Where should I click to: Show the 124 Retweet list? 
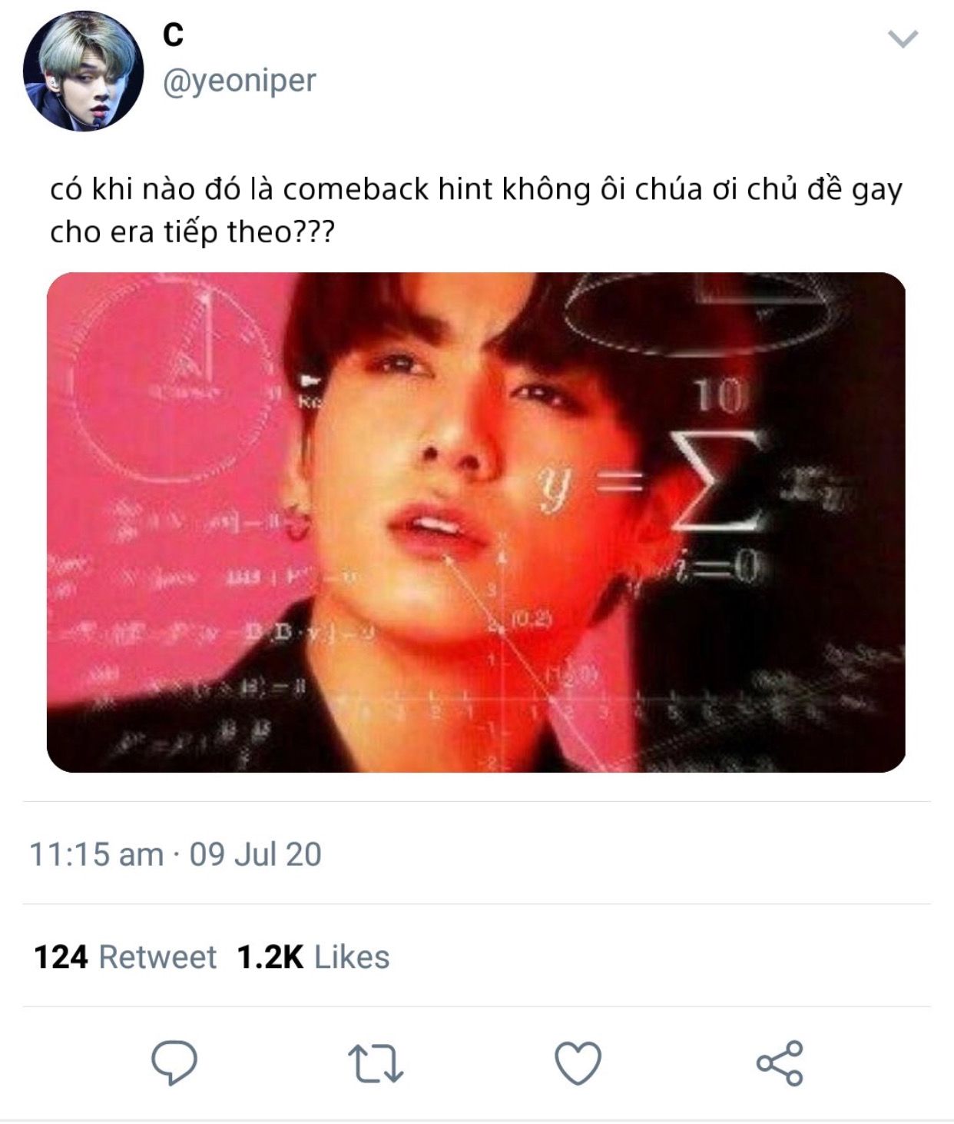click(x=125, y=957)
